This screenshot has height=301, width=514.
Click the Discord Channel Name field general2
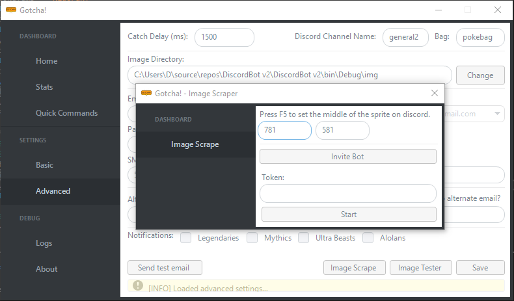[405, 37]
